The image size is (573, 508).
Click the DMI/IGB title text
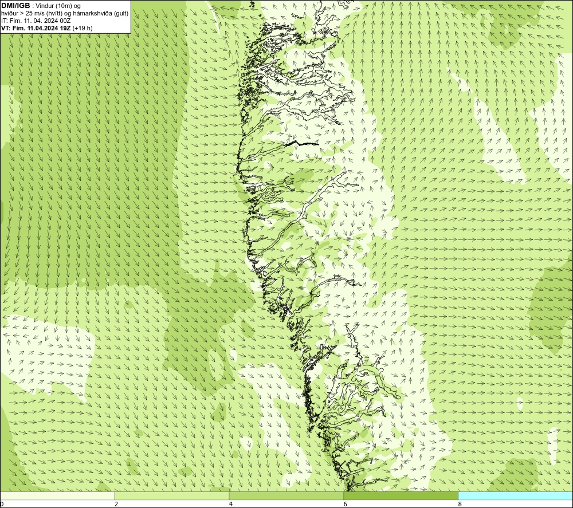15,6
